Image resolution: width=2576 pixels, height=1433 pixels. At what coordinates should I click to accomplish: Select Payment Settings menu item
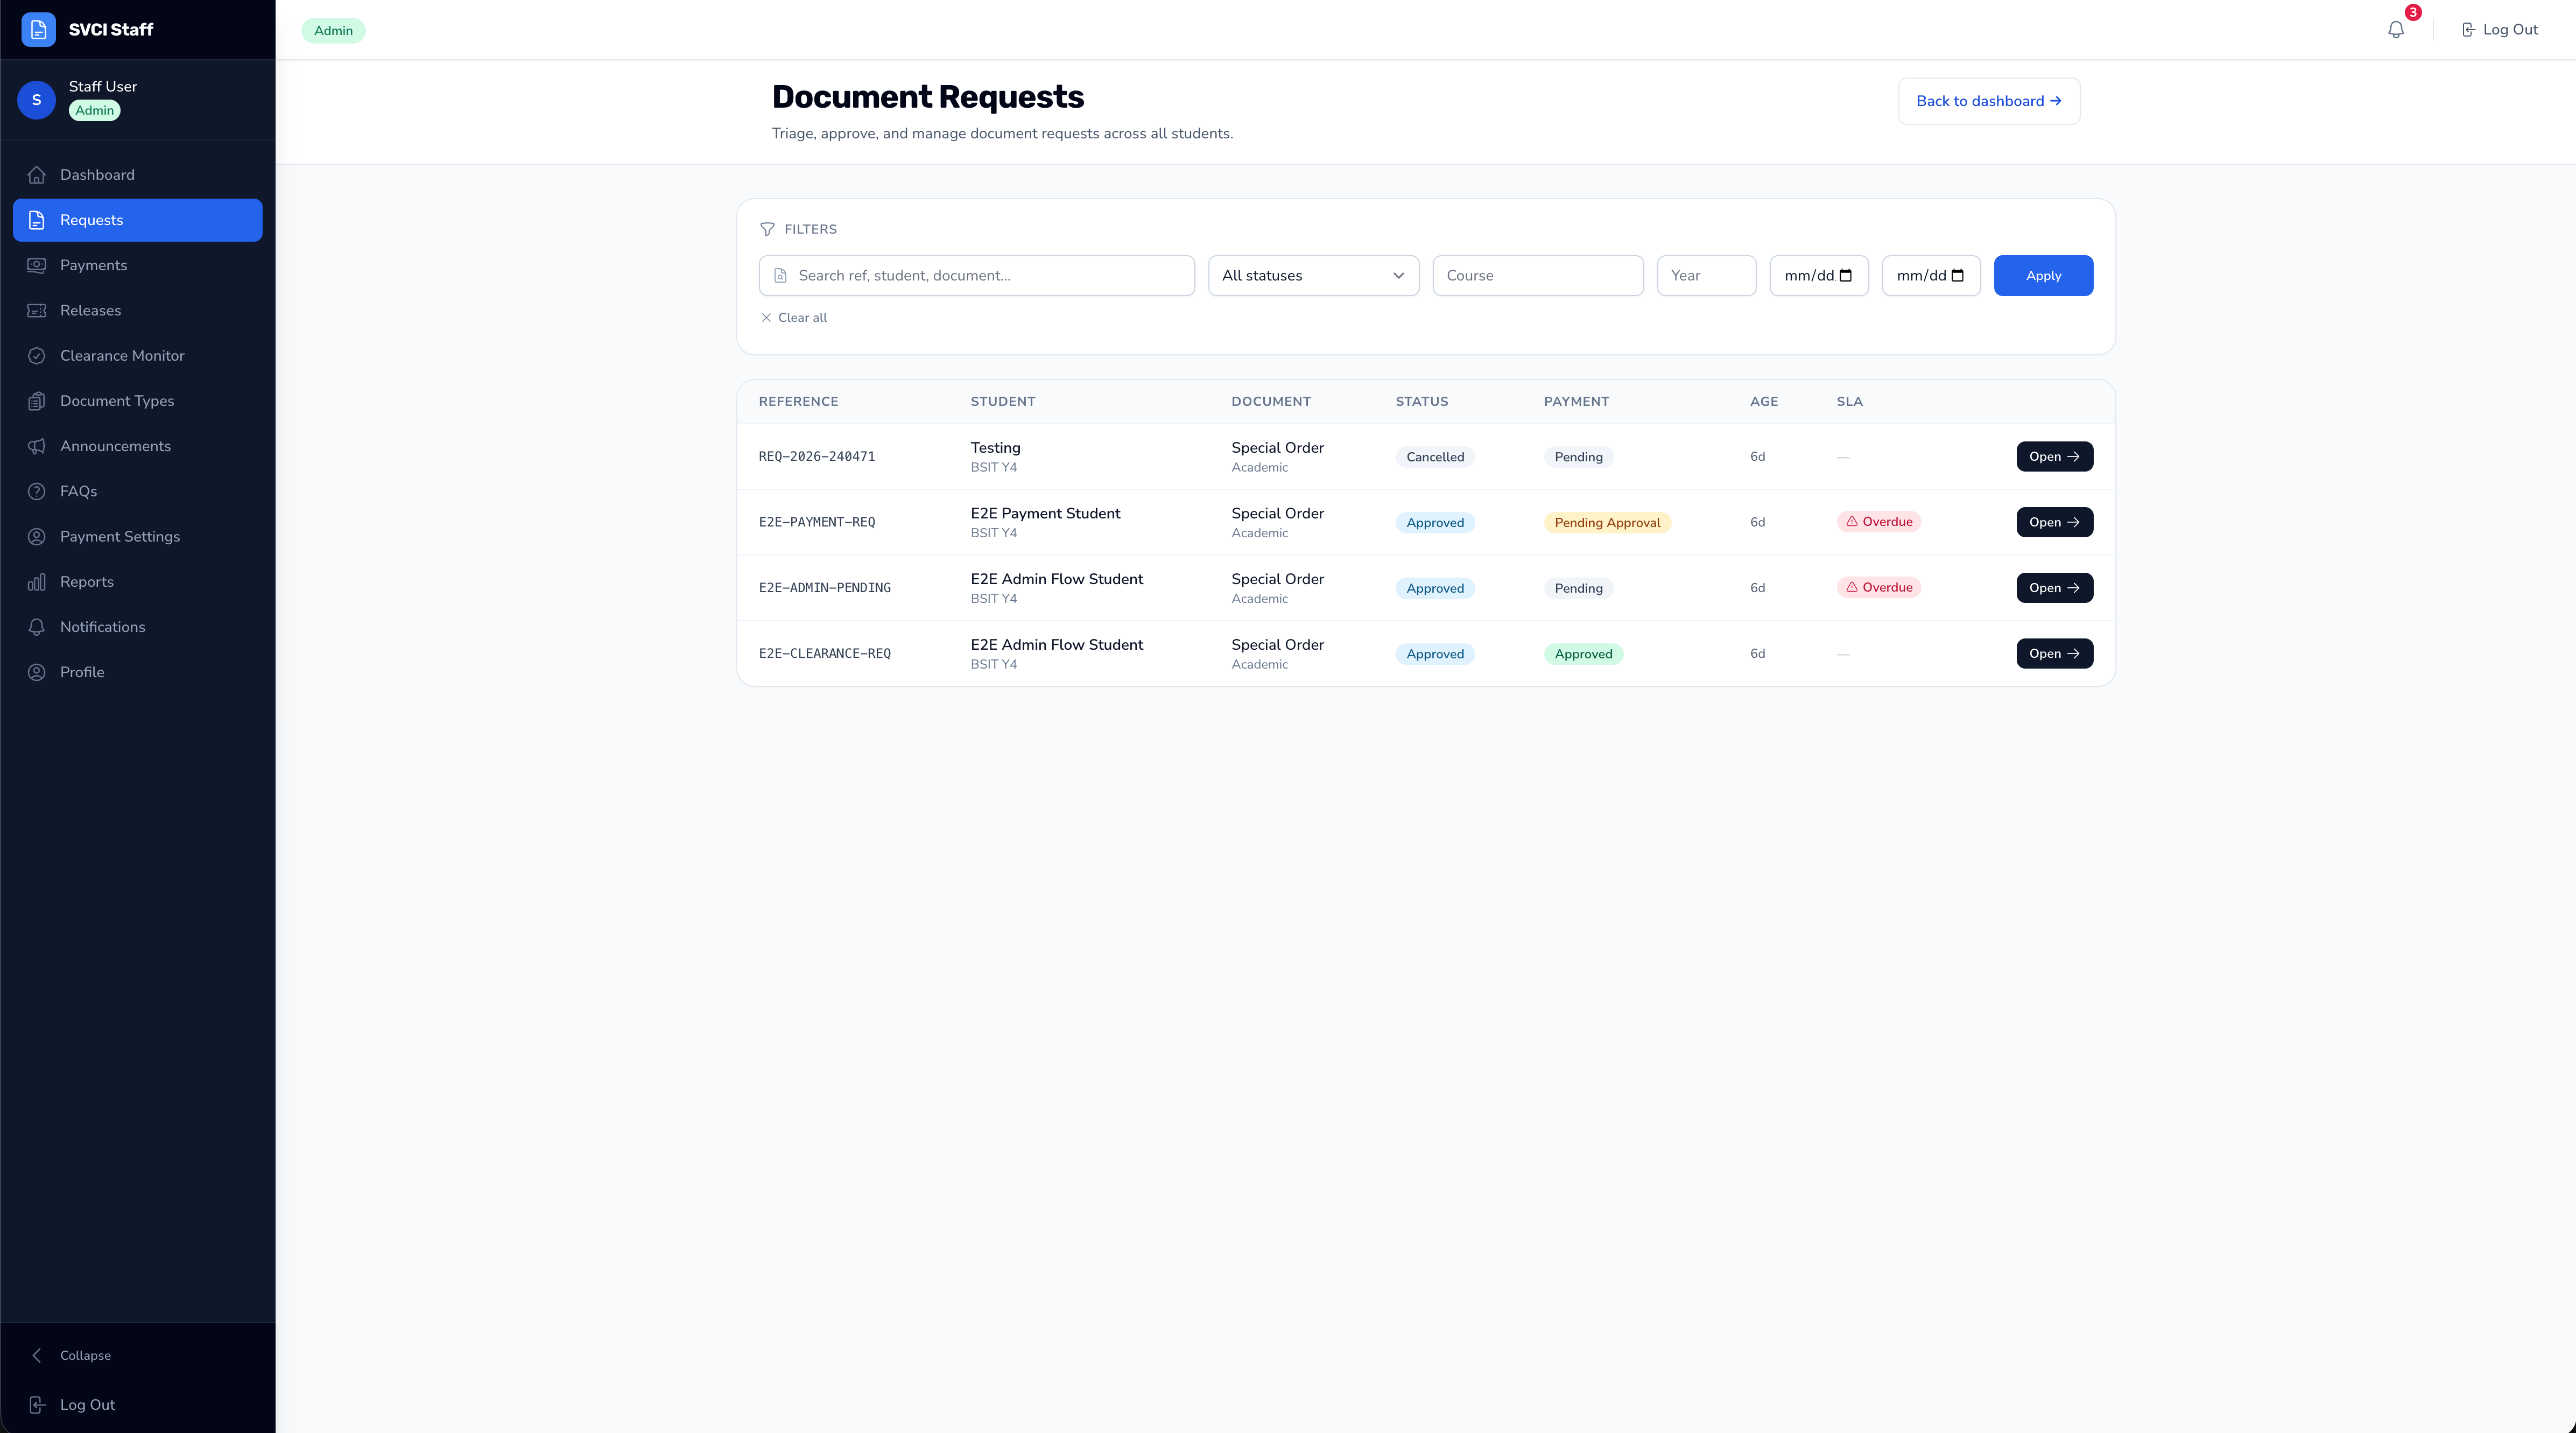click(137, 536)
